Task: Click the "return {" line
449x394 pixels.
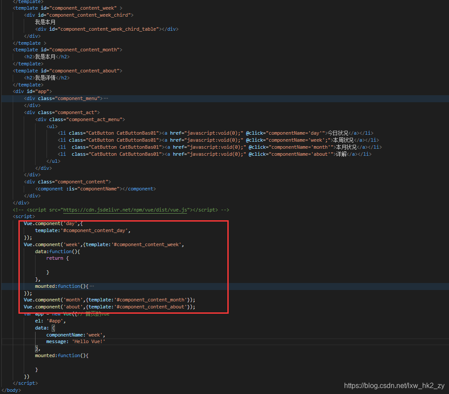Action: [x=57, y=258]
